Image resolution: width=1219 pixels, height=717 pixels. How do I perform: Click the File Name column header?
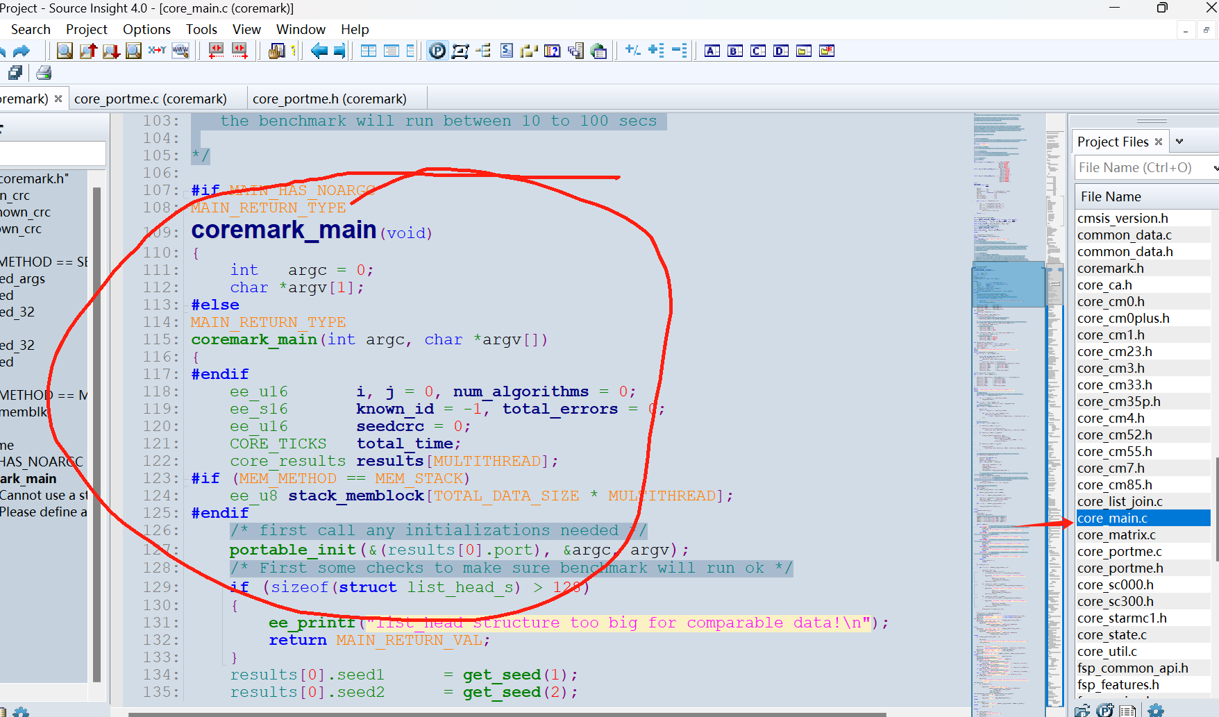pos(1145,196)
